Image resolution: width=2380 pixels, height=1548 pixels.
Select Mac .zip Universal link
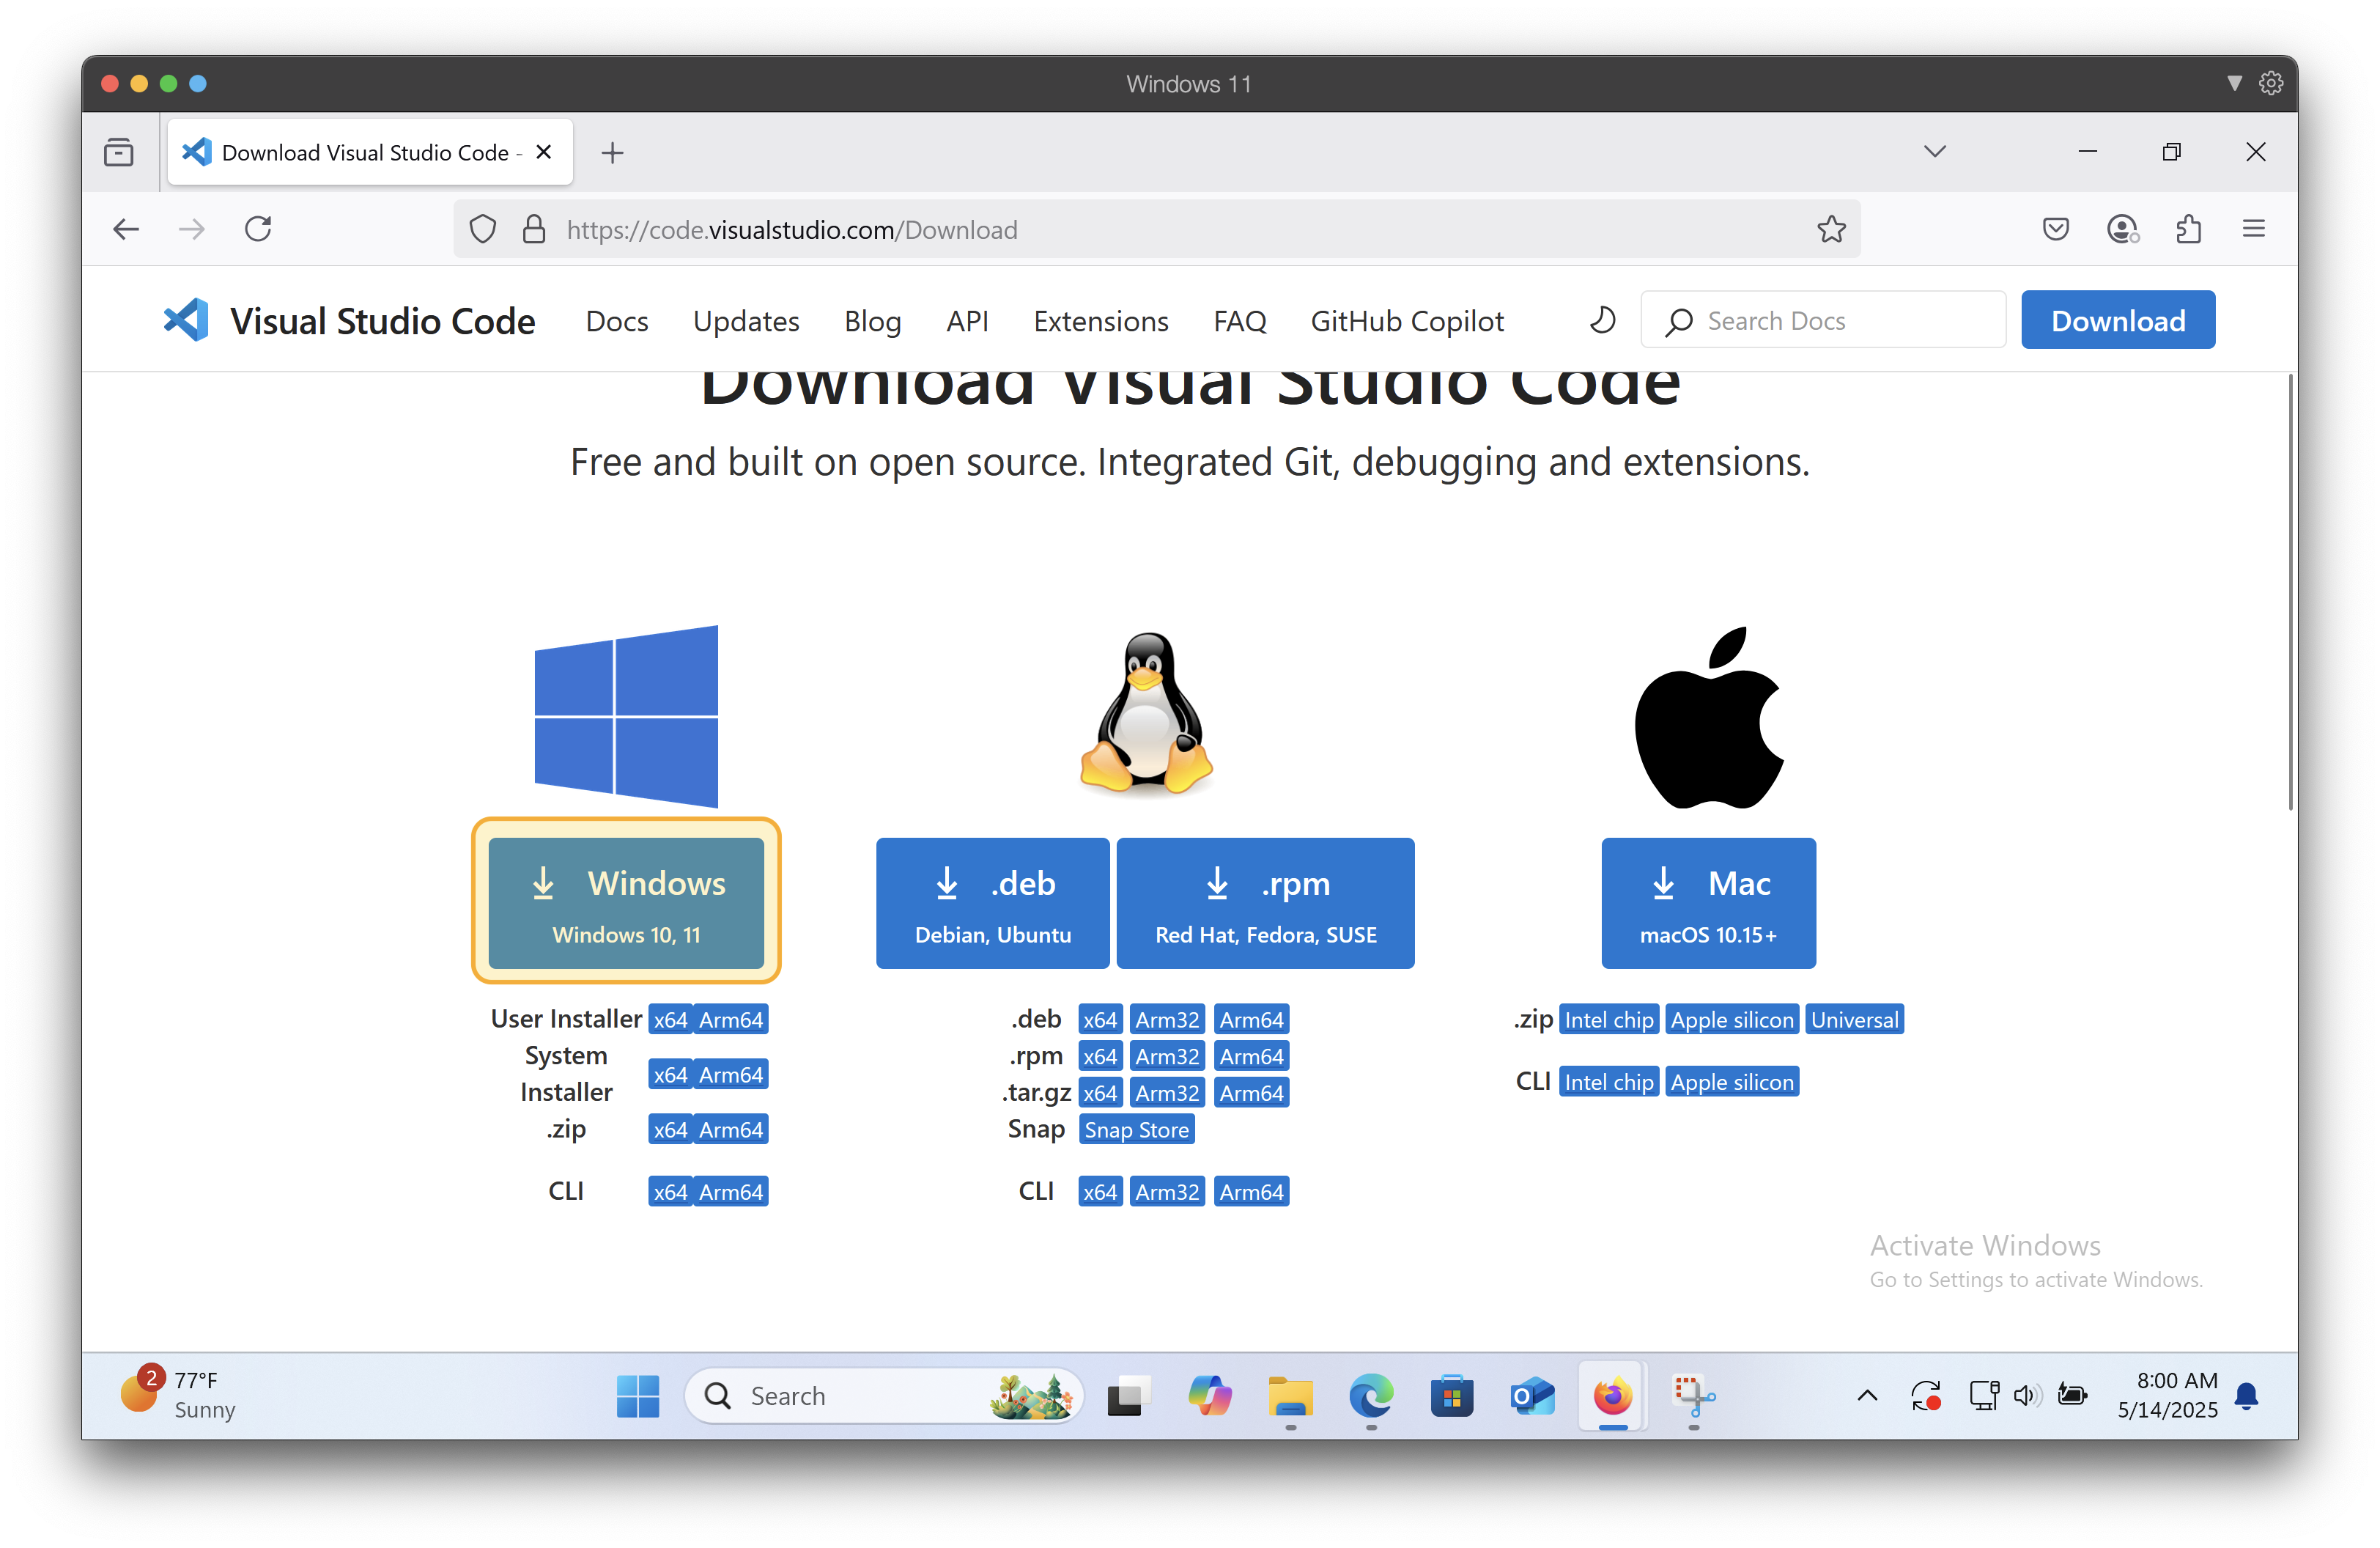(x=1854, y=1019)
